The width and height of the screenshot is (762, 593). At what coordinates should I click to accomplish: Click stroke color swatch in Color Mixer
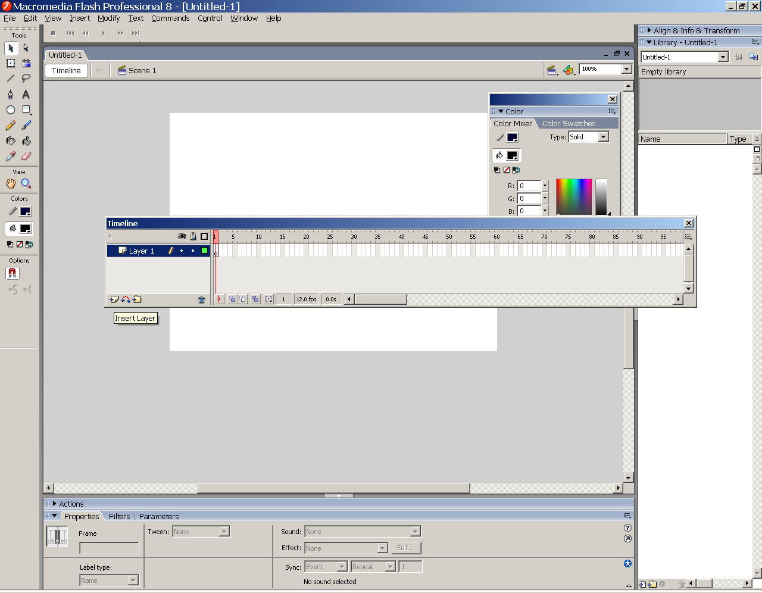click(512, 138)
